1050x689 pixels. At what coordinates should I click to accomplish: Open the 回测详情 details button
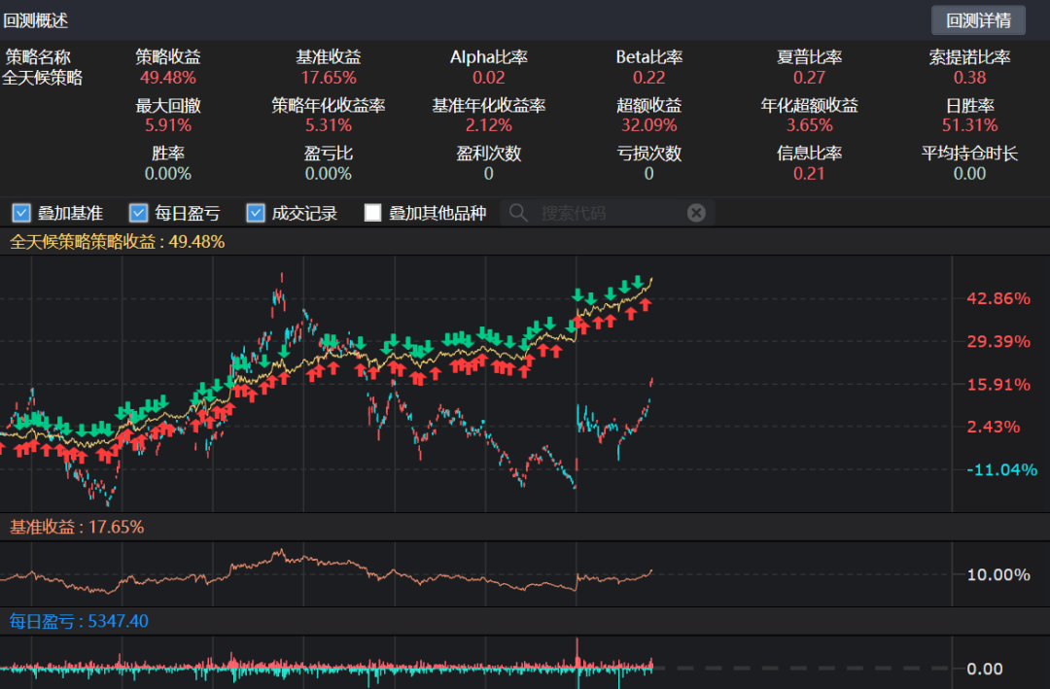click(978, 20)
